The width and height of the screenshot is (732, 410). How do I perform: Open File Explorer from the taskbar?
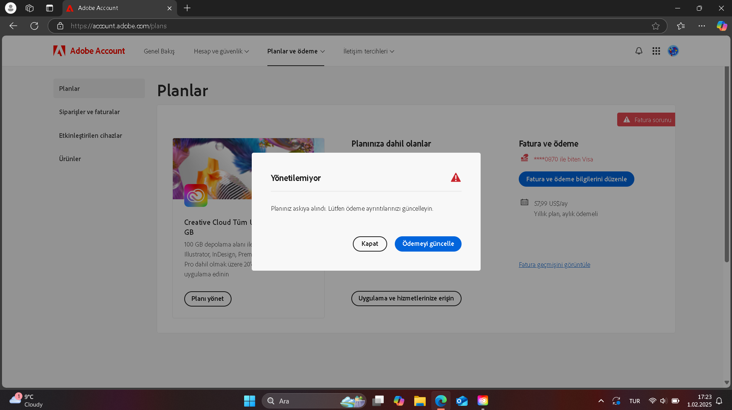pyautogui.click(x=420, y=401)
